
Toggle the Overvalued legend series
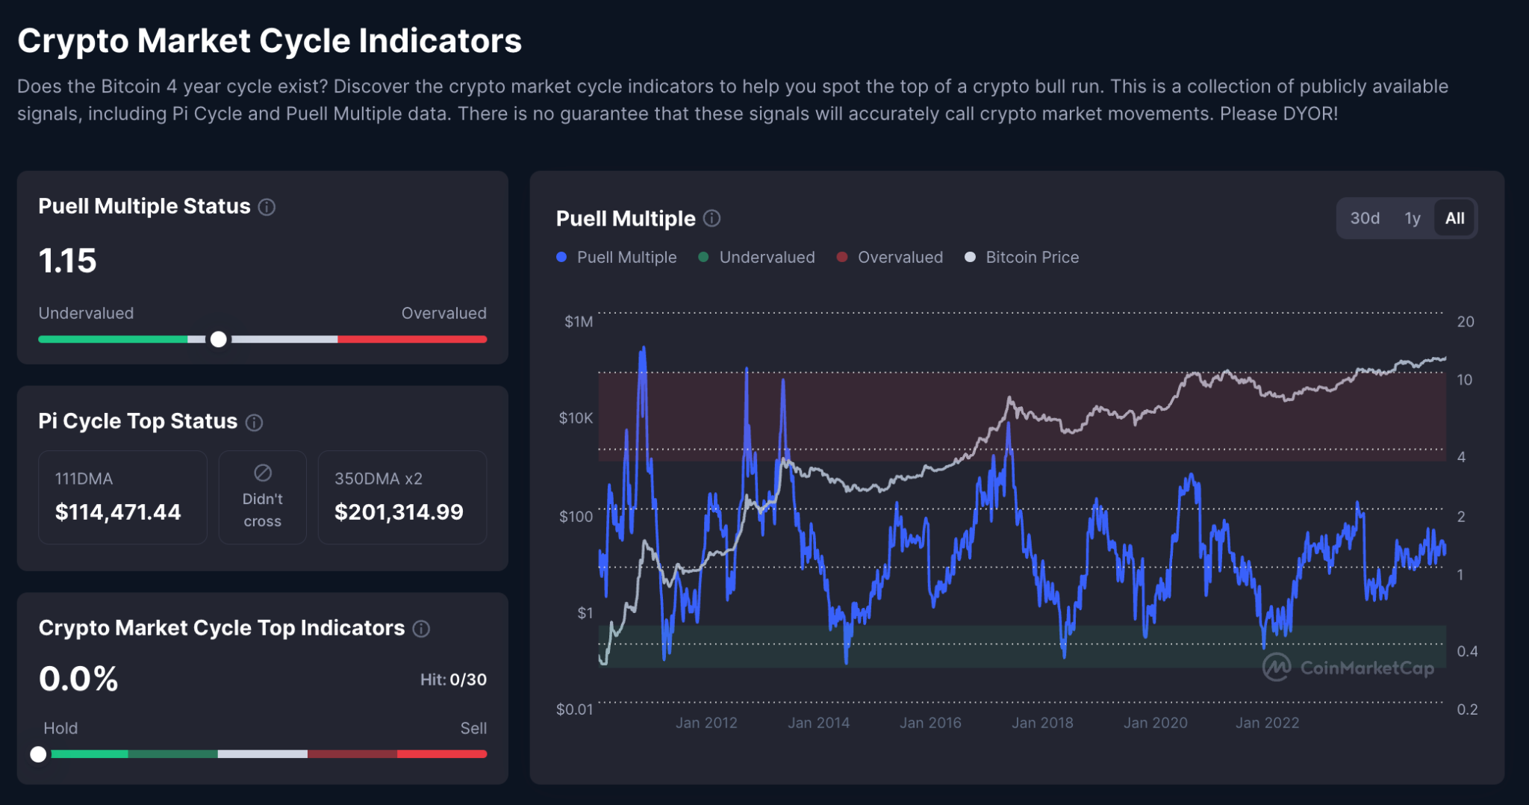pos(890,258)
